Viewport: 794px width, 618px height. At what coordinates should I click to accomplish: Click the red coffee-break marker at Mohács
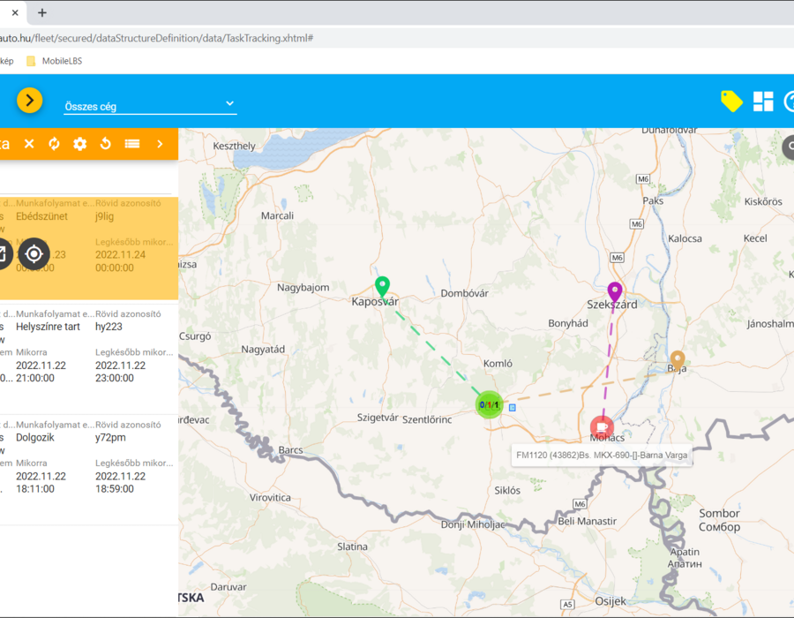point(602,428)
